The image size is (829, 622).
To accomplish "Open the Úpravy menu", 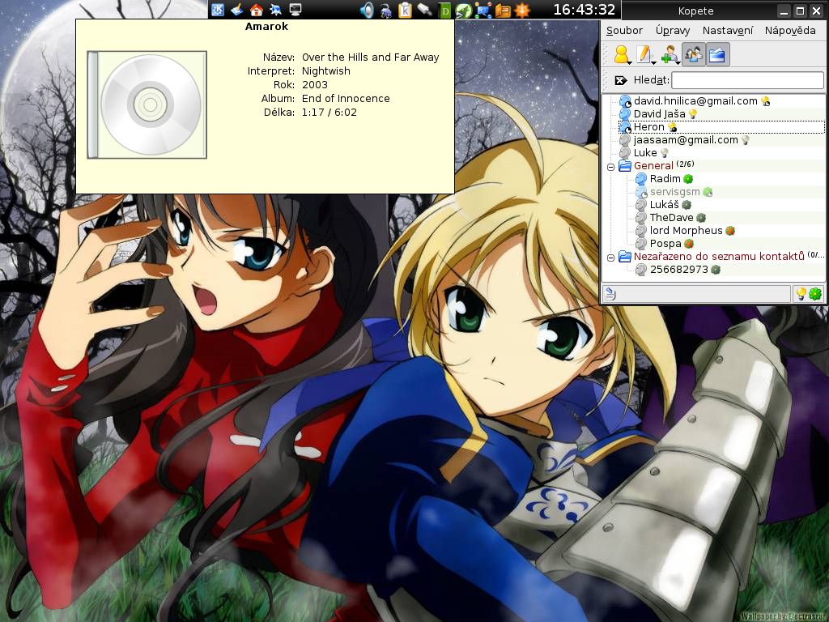I will click(x=673, y=31).
